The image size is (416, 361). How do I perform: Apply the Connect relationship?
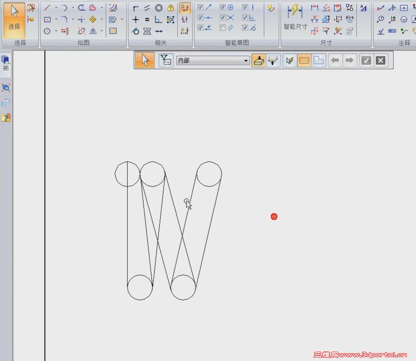[136, 8]
